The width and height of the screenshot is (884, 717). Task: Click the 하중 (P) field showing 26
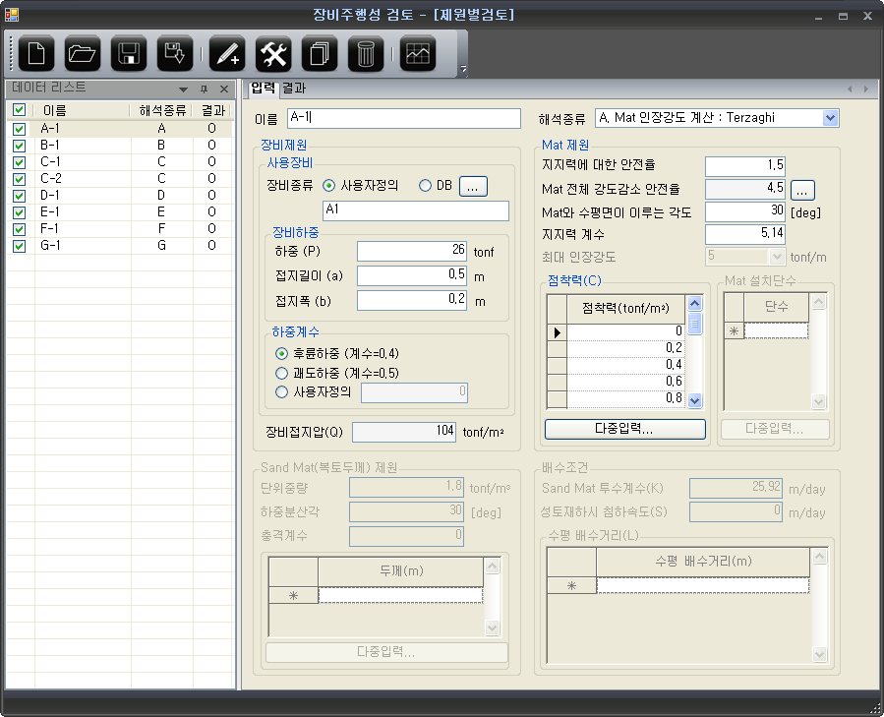[x=412, y=251]
